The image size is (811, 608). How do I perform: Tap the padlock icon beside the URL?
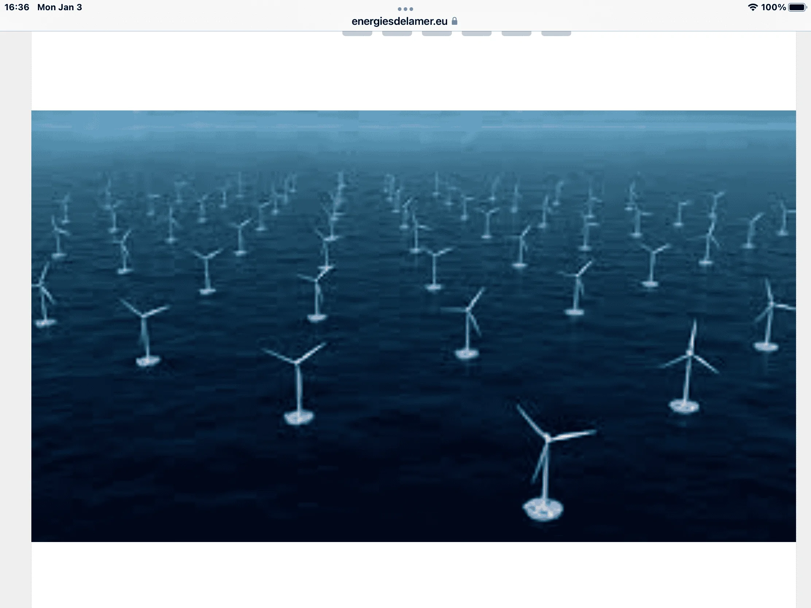coord(454,21)
